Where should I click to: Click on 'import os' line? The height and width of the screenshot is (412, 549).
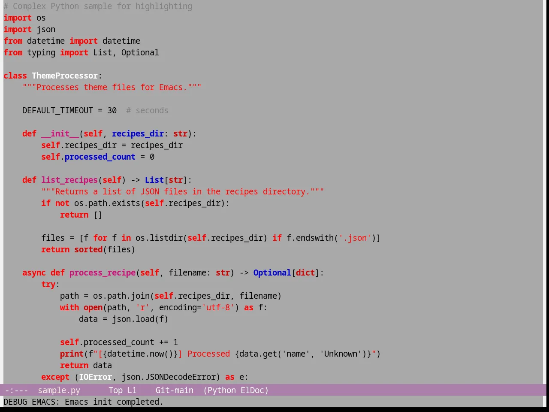pos(24,18)
